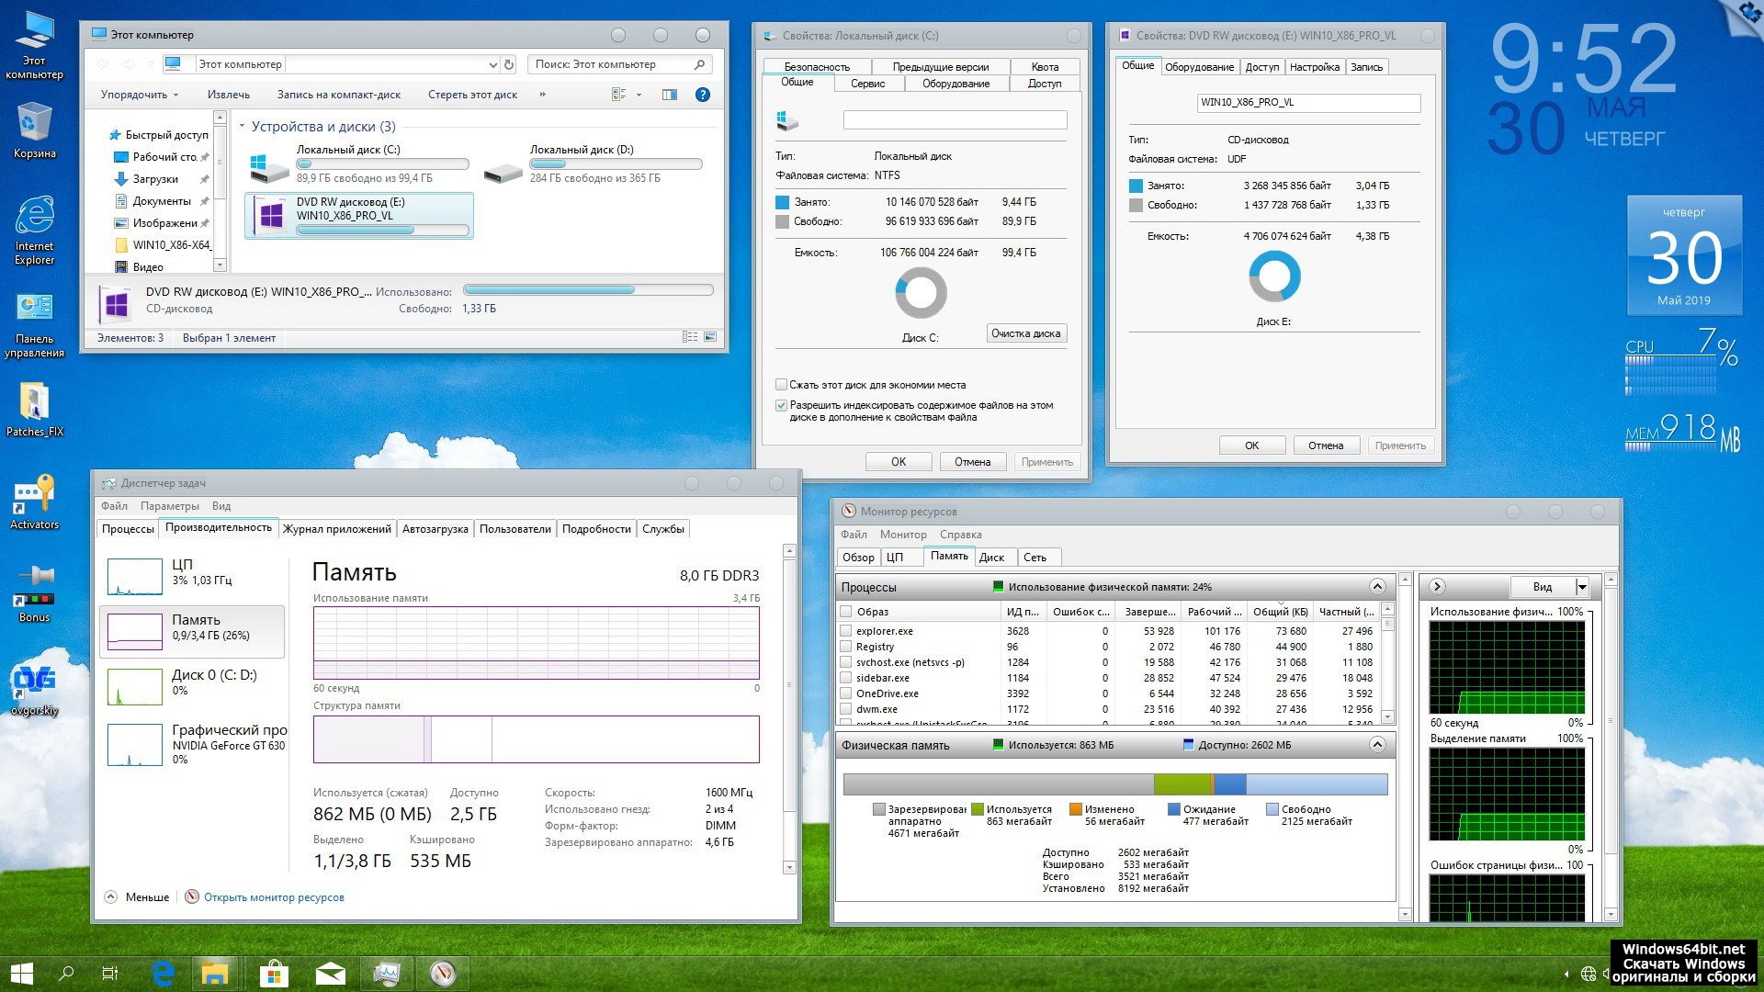The image size is (1764, 992).
Task: Click the Disk Cleanup button
Action: [x=1025, y=333]
